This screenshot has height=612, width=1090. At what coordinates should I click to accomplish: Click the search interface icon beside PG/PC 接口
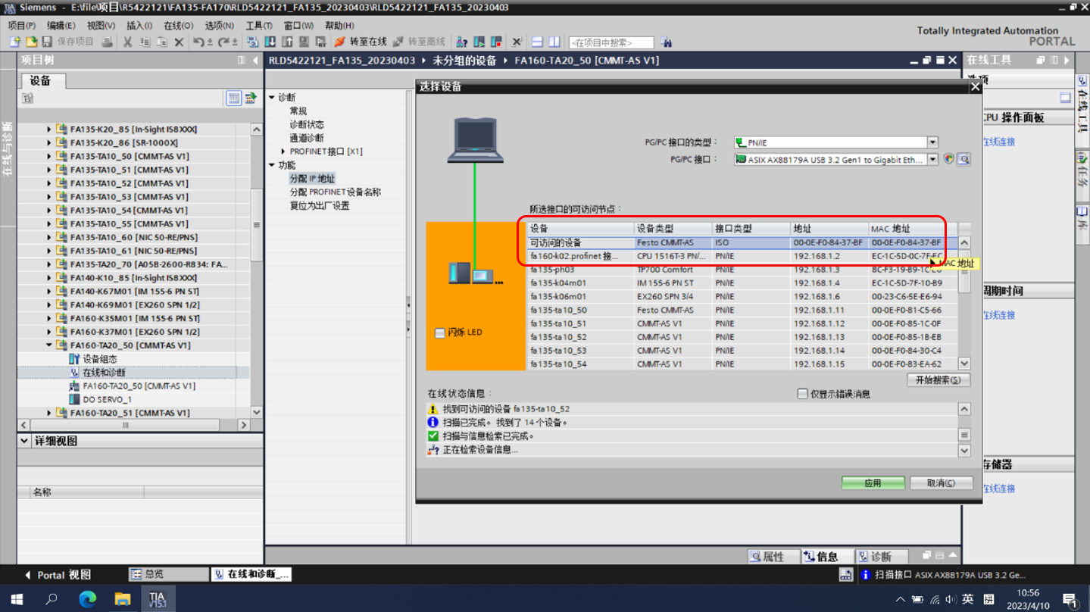(964, 160)
